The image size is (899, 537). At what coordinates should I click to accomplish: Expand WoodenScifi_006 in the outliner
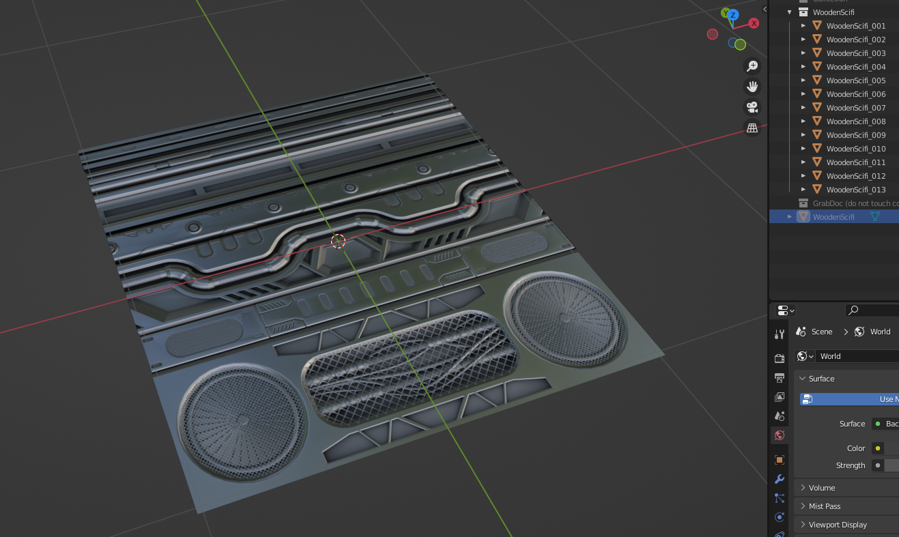click(803, 94)
